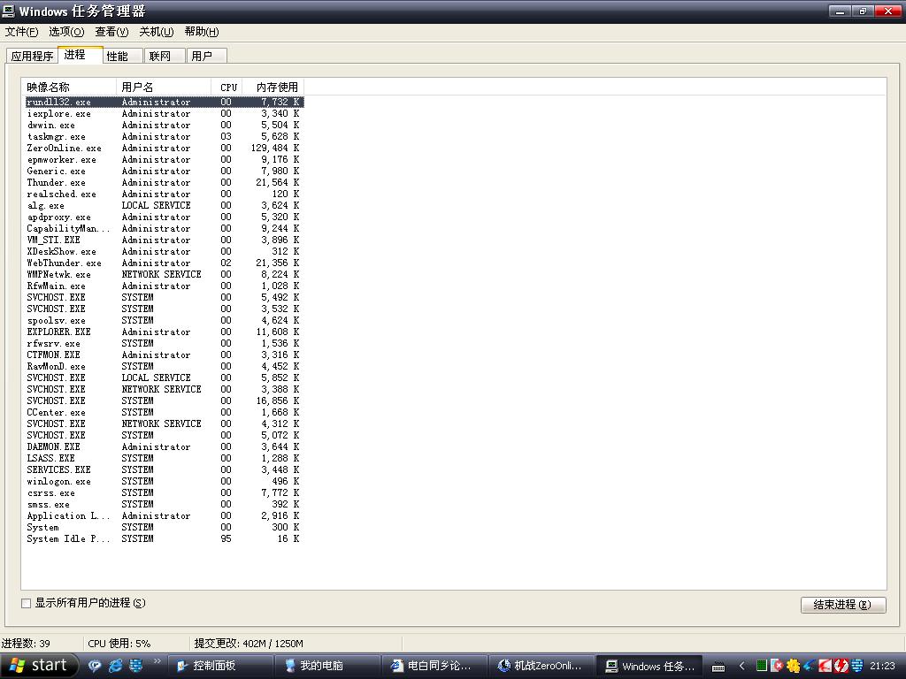
Task: Open the on-screen keyboard language bar icon
Action: click(718, 667)
